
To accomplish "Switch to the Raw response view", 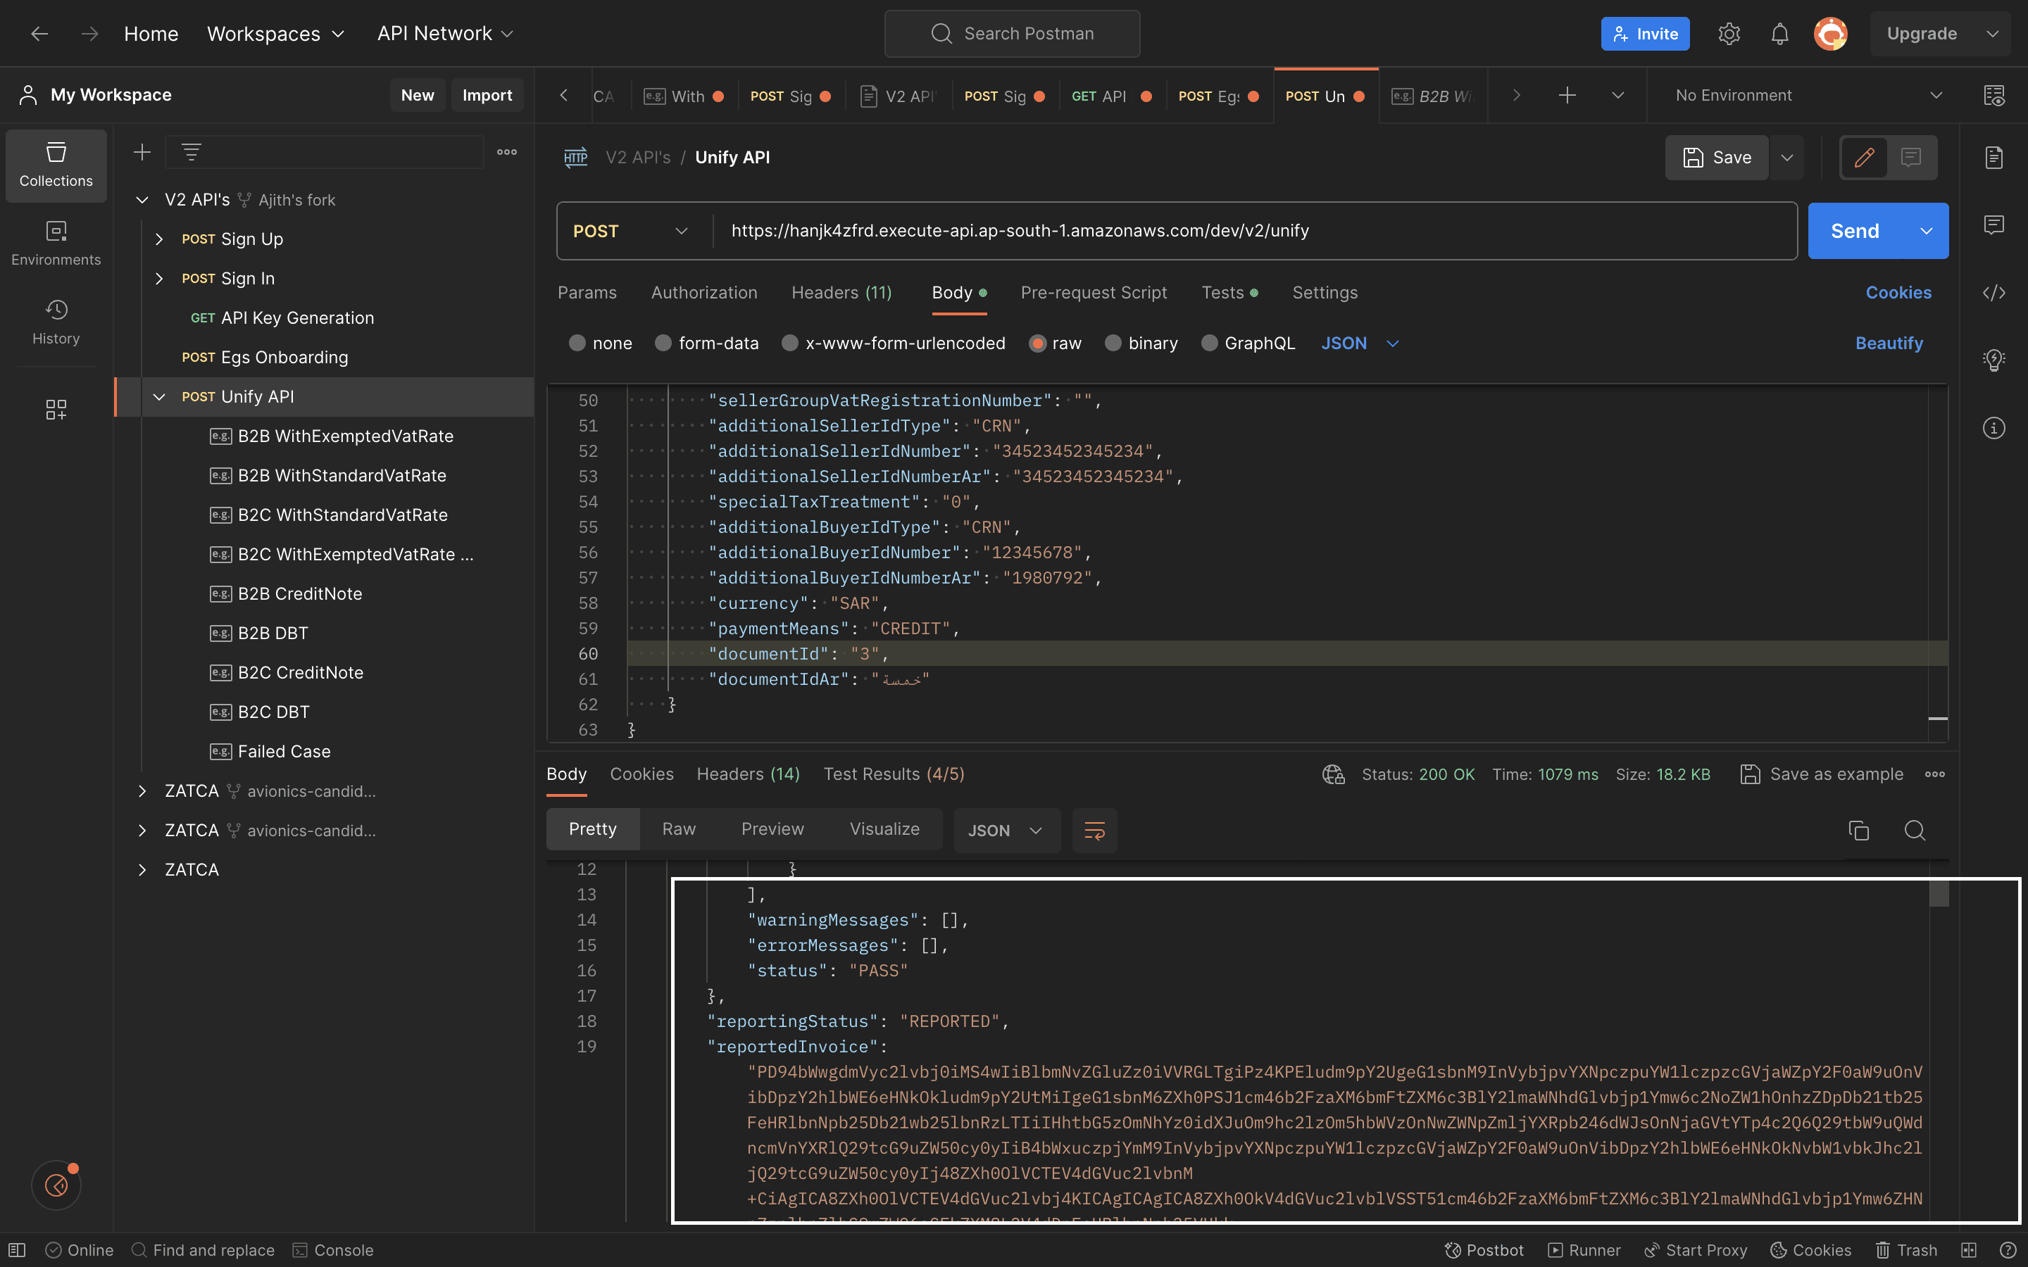I will coord(679,828).
